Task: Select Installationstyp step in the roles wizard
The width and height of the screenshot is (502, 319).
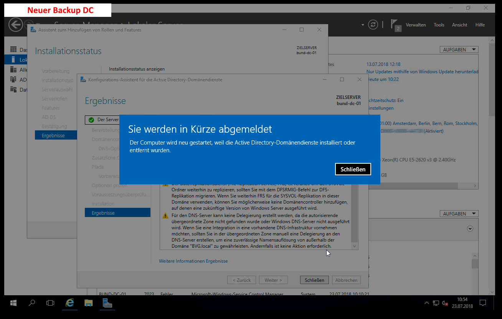Action: [x=57, y=80]
